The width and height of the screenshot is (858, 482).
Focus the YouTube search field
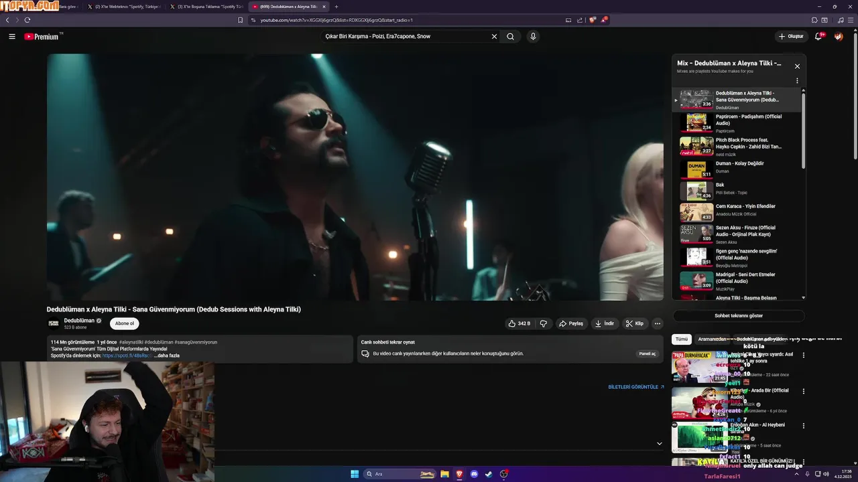[406, 36]
